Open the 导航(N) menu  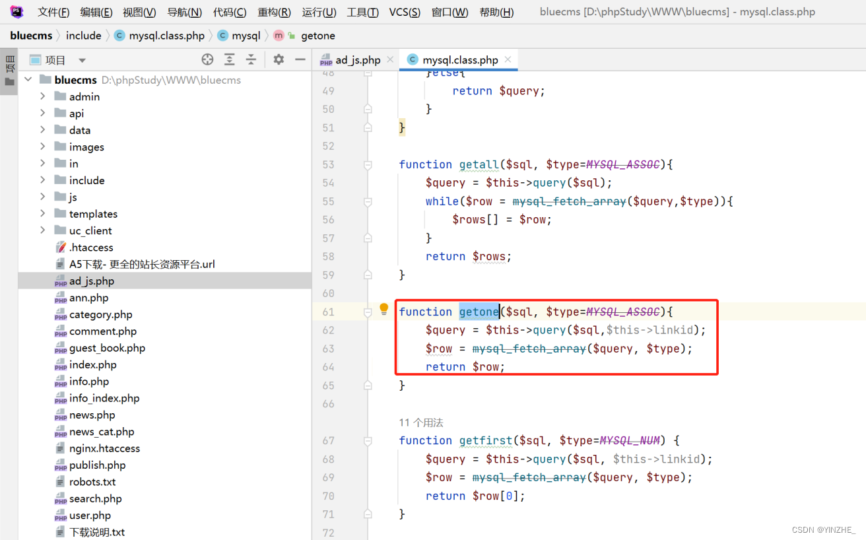coord(184,12)
